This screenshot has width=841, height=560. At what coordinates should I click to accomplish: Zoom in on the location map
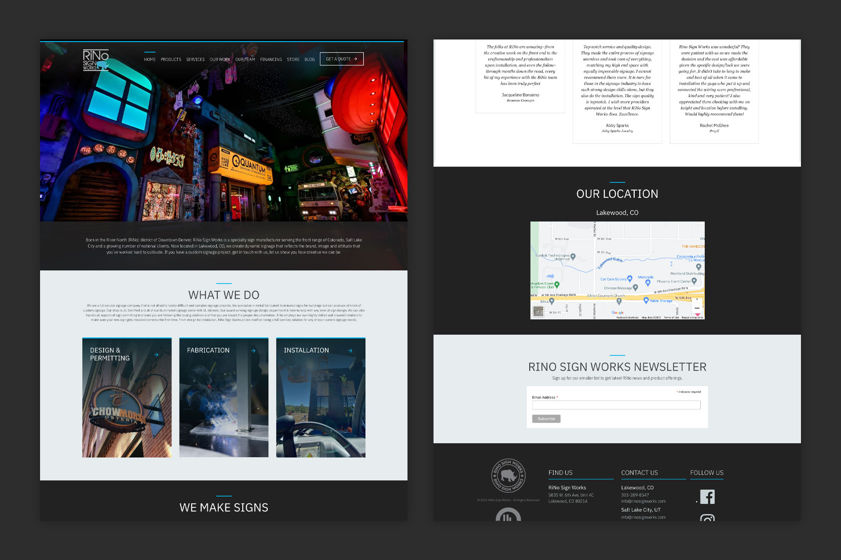click(x=697, y=299)
